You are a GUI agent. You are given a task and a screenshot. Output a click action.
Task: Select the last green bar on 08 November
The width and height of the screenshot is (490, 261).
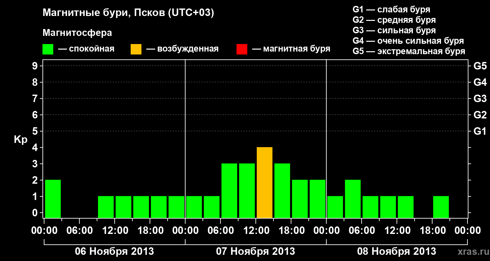(x=441, y=207)
